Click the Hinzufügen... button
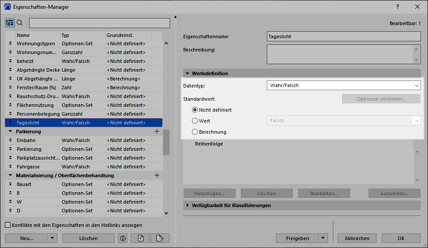 click(209, 193)
